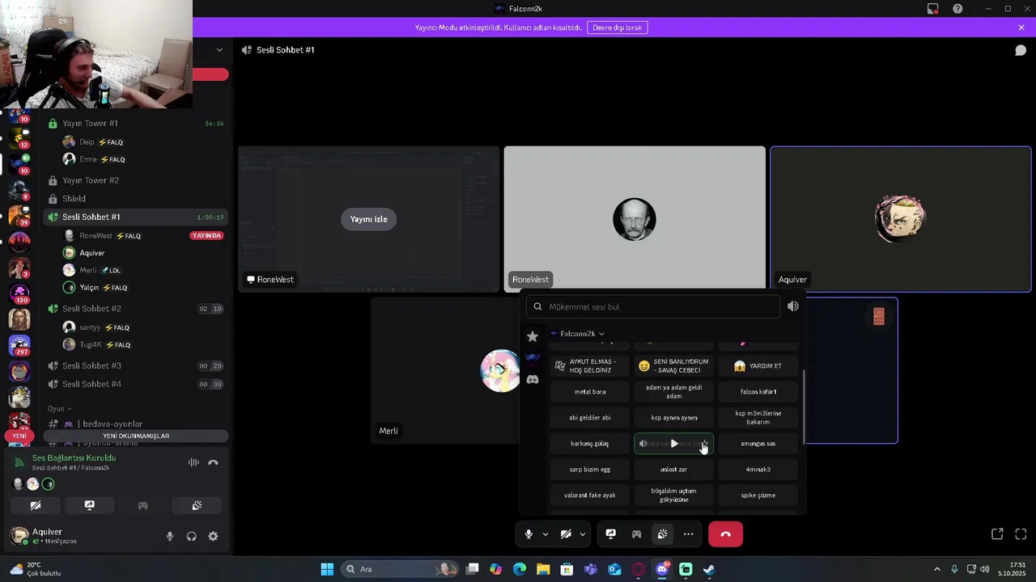Disconnect with red hang up button

tap(725, 534)
